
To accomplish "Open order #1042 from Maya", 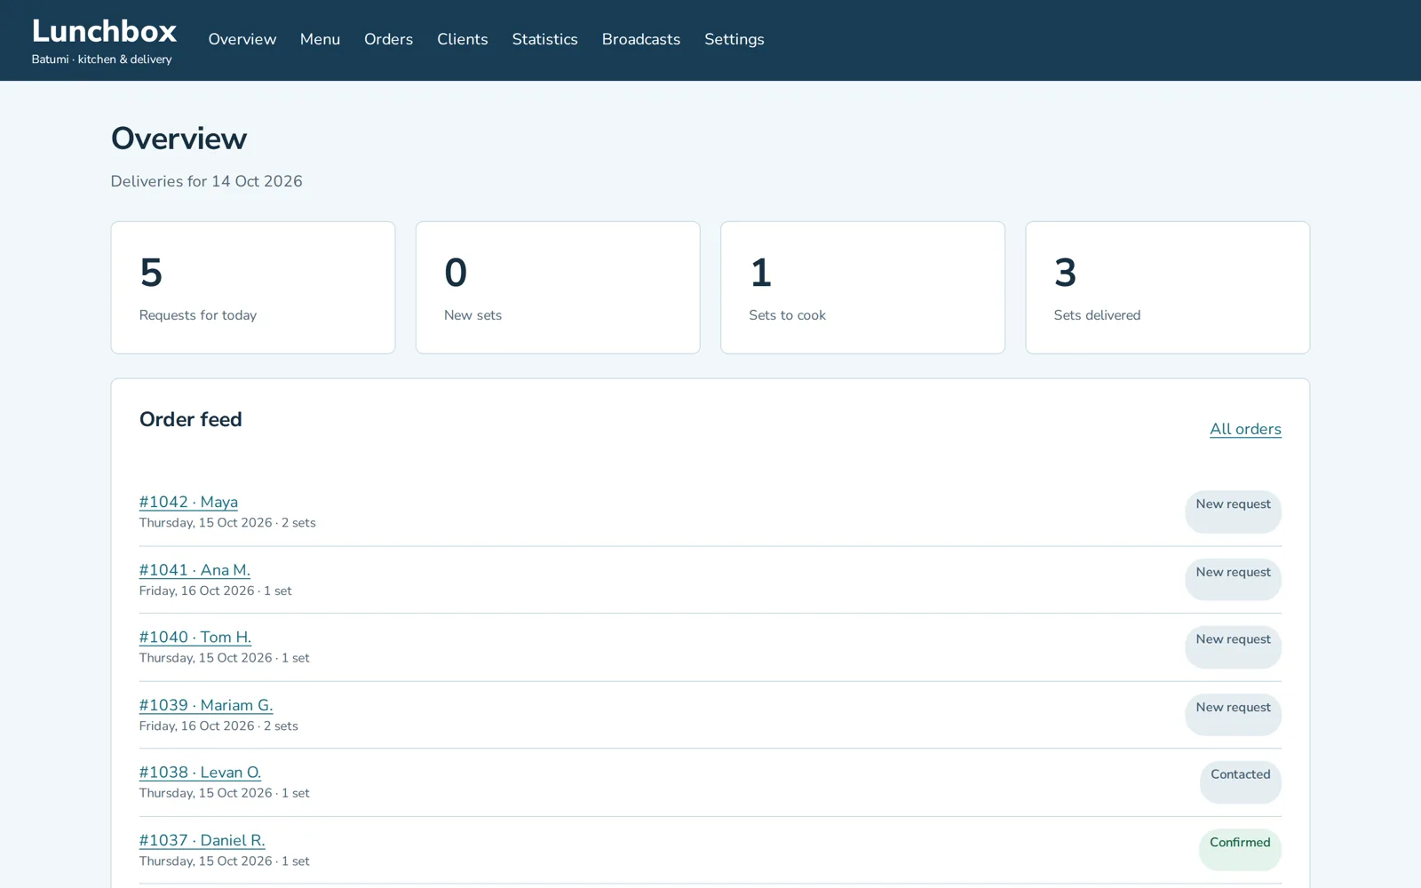I will (188, 502).
